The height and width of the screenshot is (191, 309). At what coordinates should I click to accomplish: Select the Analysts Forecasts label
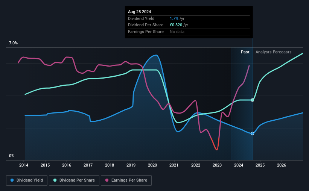[273, 52]
